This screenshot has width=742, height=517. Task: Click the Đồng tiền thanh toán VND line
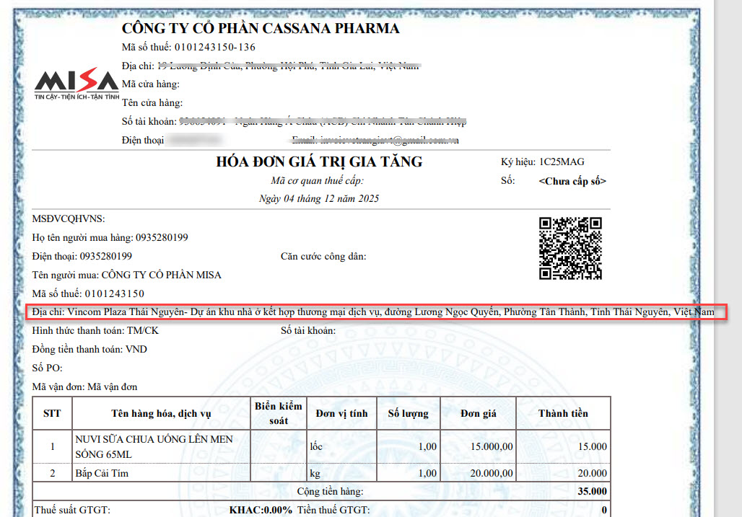(90, 350)
